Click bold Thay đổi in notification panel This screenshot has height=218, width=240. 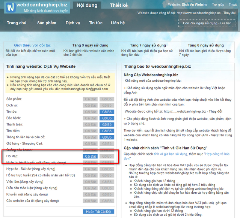[216, 112]
